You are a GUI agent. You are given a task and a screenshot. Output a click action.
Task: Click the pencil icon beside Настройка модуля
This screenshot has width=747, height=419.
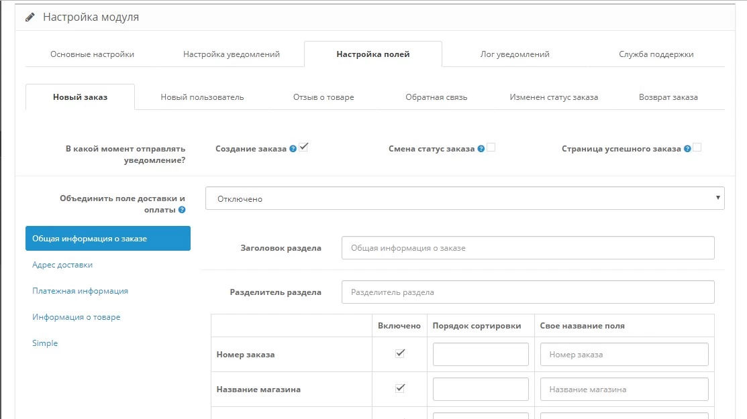30,17
